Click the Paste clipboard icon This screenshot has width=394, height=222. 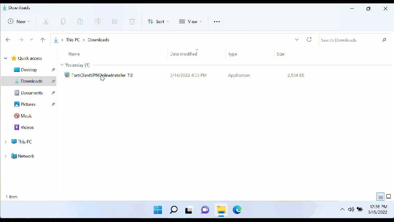tap(80, 22)
